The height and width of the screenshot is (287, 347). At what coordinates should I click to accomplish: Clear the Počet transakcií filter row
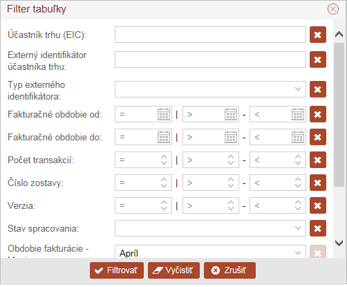(x=318, y=160)
